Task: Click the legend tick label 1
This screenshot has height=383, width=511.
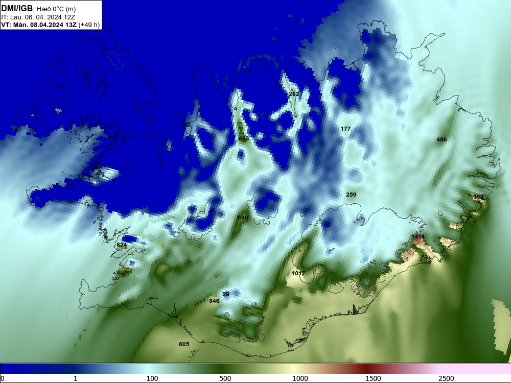Action: (75, 378)
